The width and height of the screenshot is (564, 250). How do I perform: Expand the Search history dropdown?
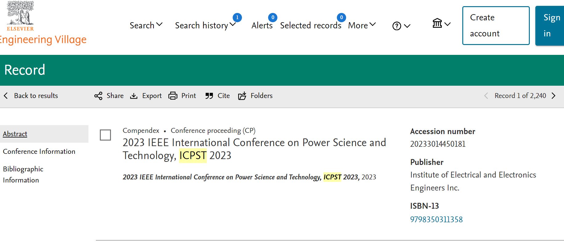click(233, 24)
